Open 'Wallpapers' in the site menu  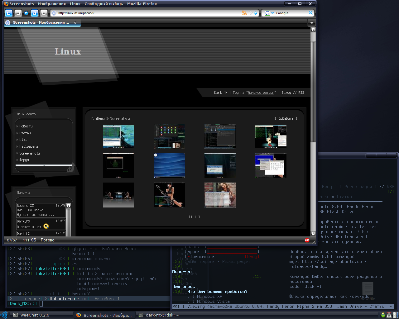(29, 146)
